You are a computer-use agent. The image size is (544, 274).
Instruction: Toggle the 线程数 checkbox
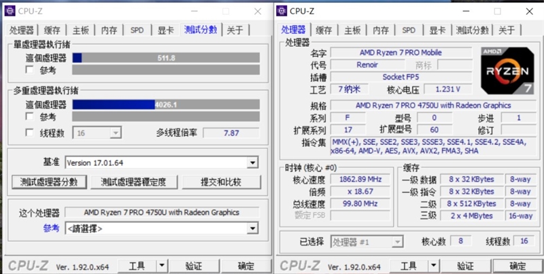point(29,133)
